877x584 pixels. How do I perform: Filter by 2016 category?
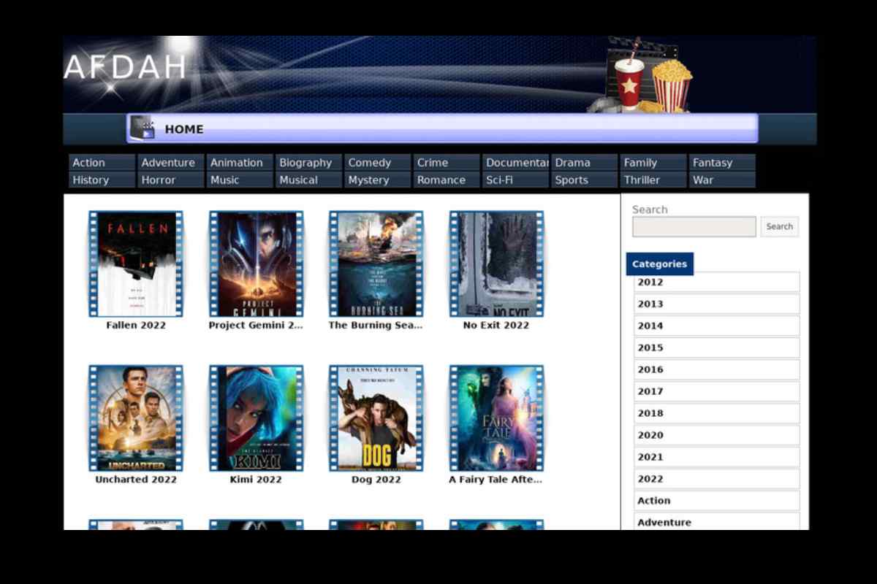click(x=716, y=370)
